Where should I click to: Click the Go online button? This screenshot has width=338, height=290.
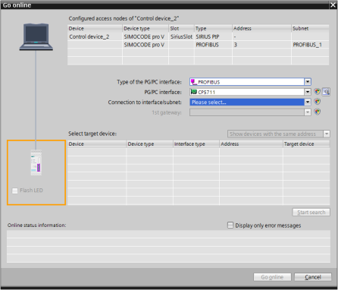click(x=272, y=277)
